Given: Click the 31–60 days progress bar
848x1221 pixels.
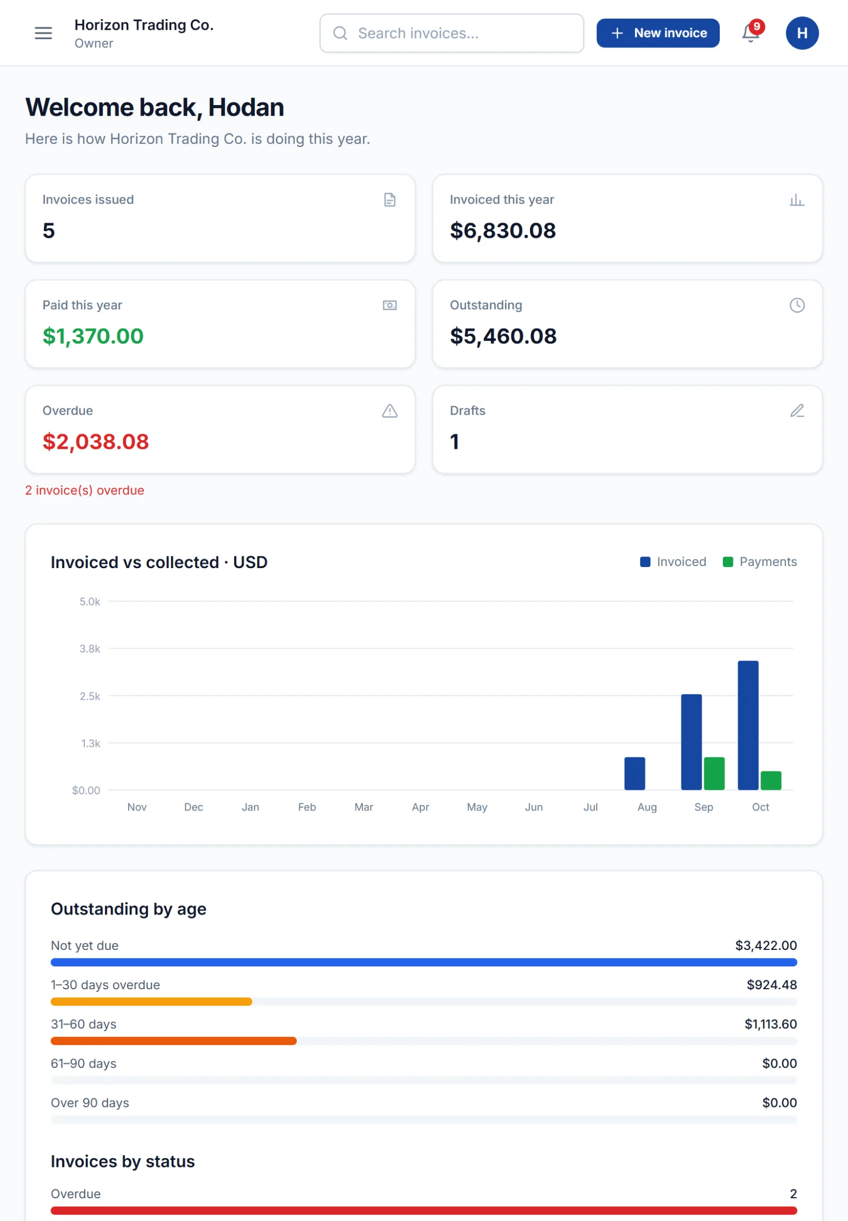Looking at the screenshot, I should coord(424,1041).
